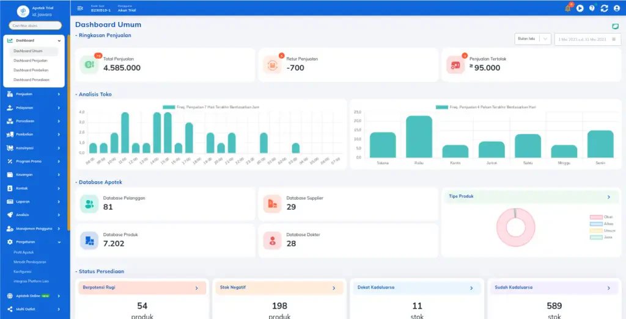This screenshot has width=626, height=319.
Task: Click the Total Penjualan card icon
Action: pyautogui.click(x=89, y=65)
